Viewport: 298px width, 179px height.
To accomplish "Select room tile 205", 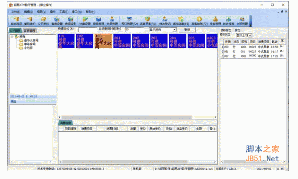I will (197, 41).
